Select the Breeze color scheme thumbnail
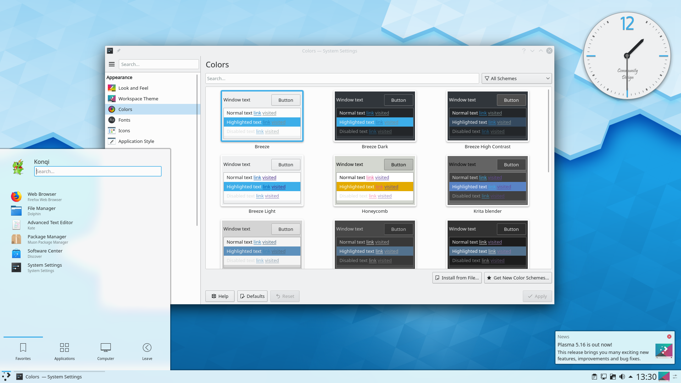 (261, 116)
